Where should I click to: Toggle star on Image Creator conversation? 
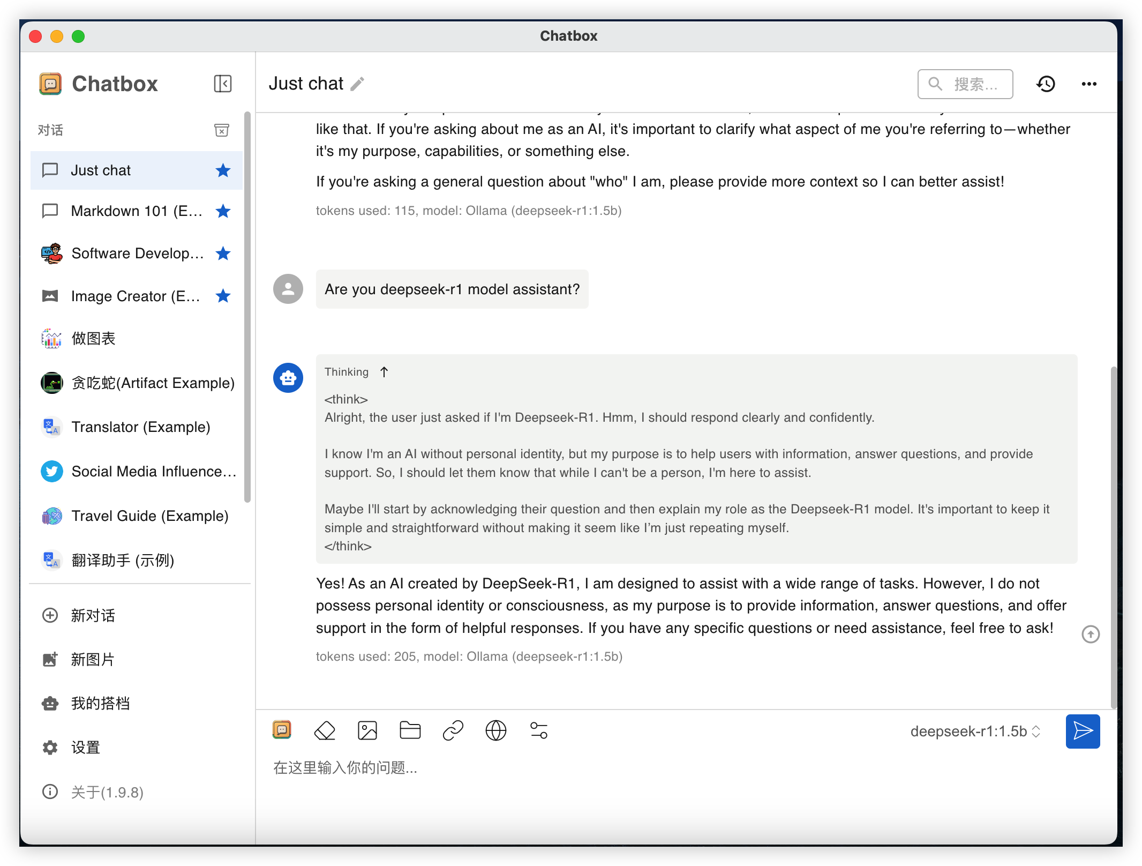click(x=223, y=296)
